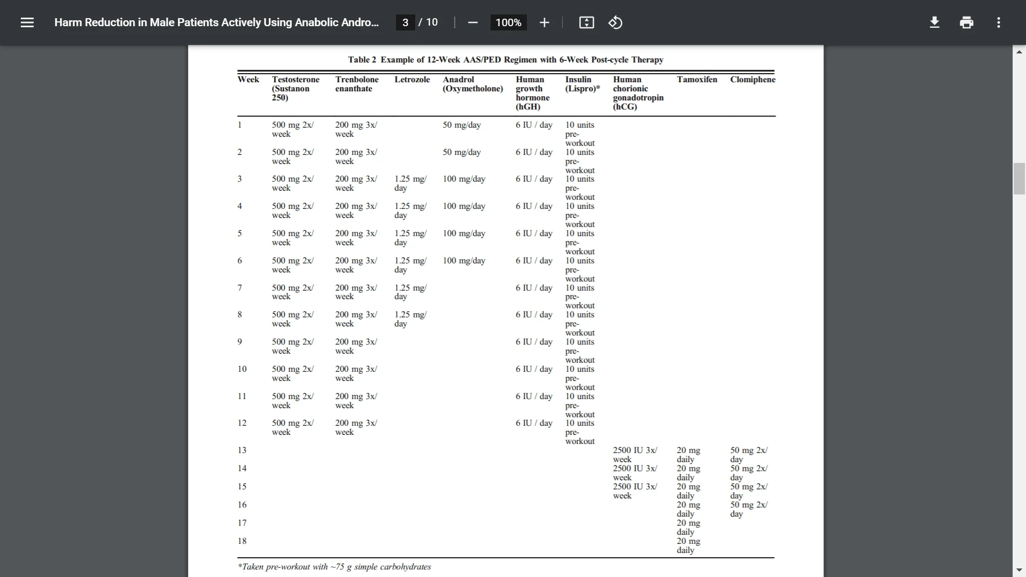Download the PDF file
Image resolution: width=1026 pixels, height=577 pixels.
pos(934,22)
